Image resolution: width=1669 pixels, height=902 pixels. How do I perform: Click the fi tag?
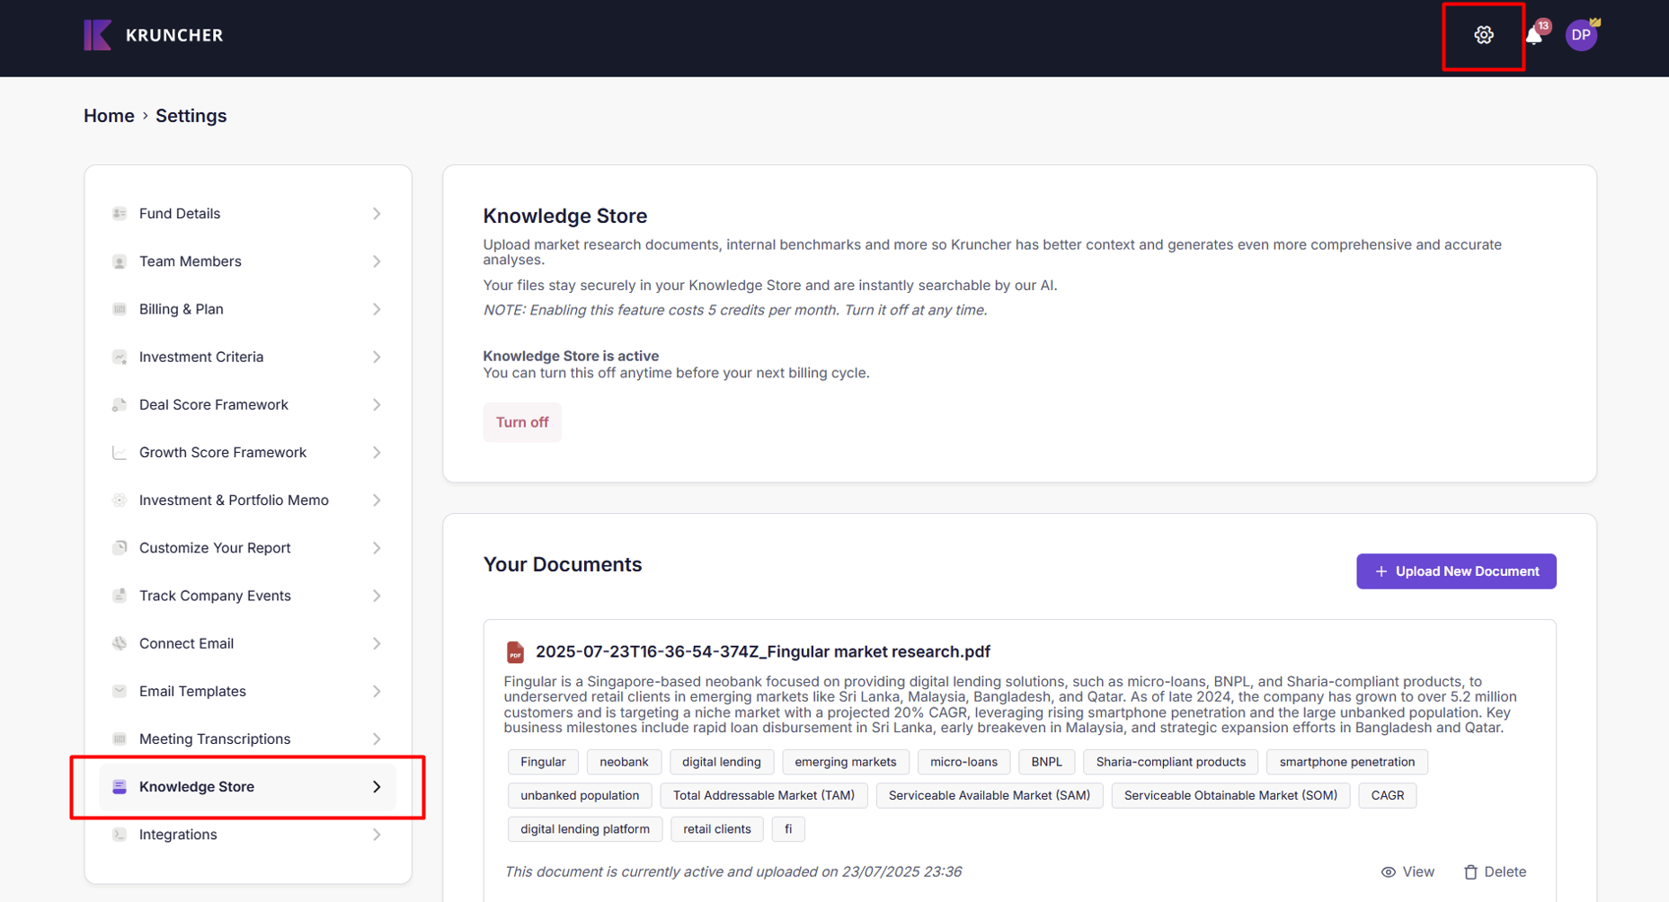pyautogui.click(x=788, y=829)
